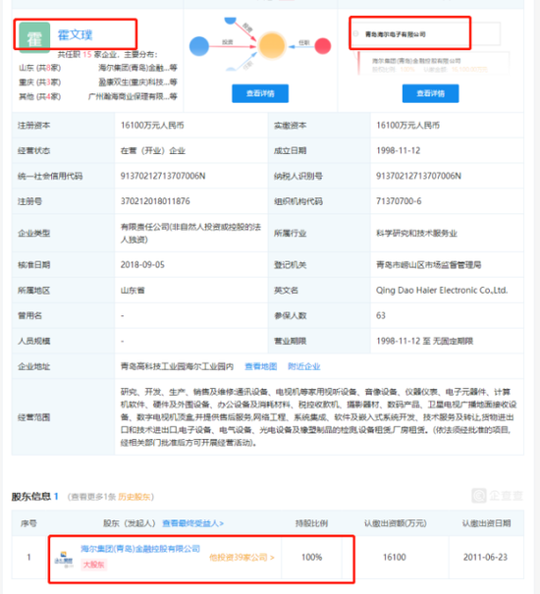Click the 大股东 tag
Screen dimensions: 540x594
[x=93, y=565]
